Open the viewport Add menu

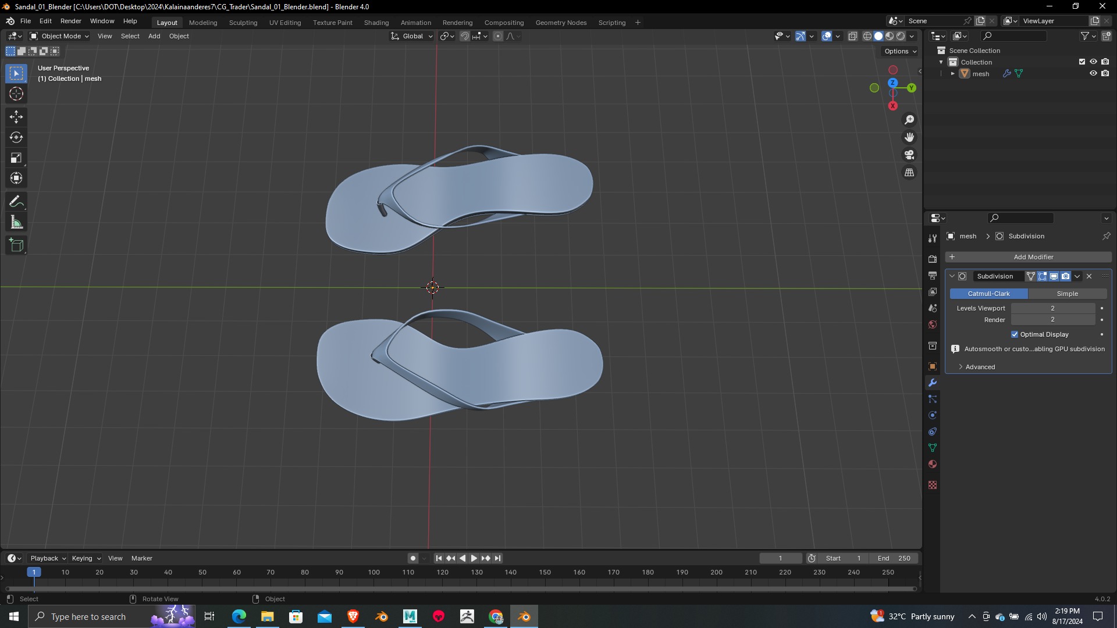[x=154, y=36]
